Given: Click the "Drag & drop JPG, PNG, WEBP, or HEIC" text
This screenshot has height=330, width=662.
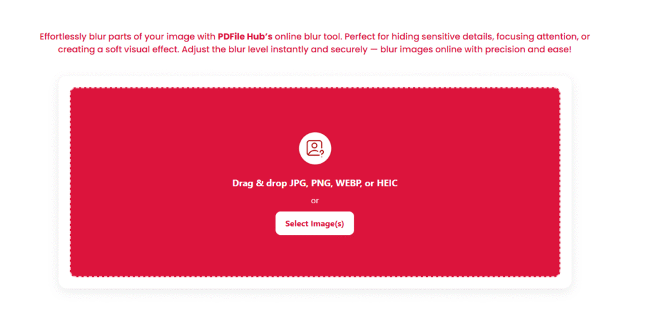Looking at the screenshot, I should (315, 183).
